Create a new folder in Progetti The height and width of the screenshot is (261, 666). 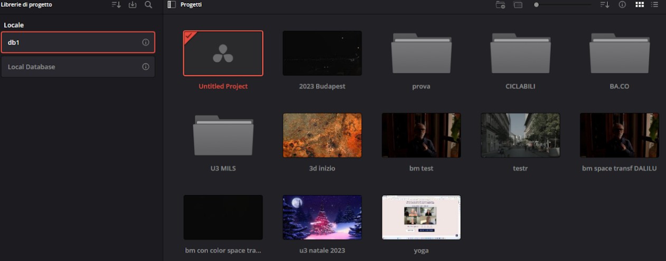501,5
